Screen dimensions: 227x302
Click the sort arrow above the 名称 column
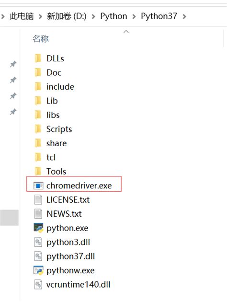tap(126, 31)
